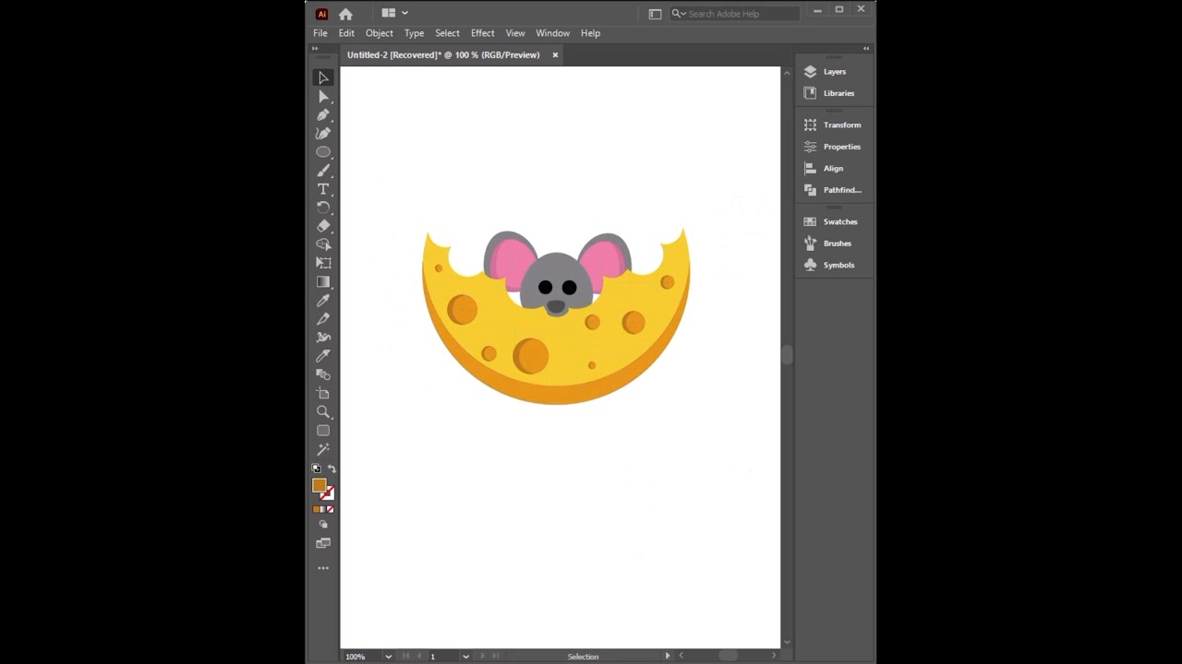Expand the left toolbar to two columns
Image resolution: width=1182 pixels, height=664 pixels.
(315, 48)
